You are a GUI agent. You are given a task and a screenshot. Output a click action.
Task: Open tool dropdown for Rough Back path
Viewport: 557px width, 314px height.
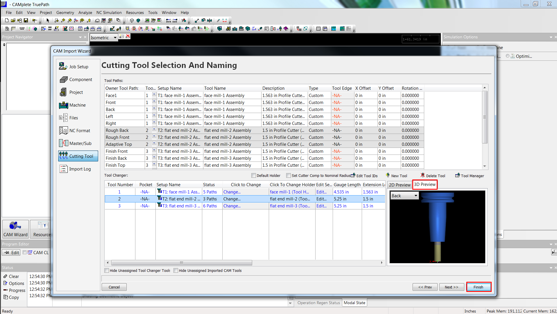click(x=154, y=130)
